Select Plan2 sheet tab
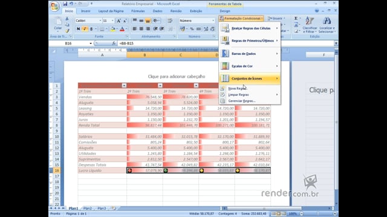This screenshot has width=387, height=217. pos(87,208)
